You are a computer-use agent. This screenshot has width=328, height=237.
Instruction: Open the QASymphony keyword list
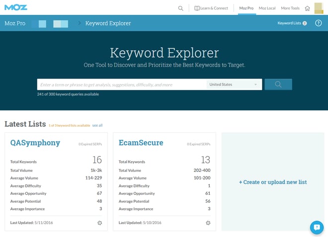click(35, 143)
